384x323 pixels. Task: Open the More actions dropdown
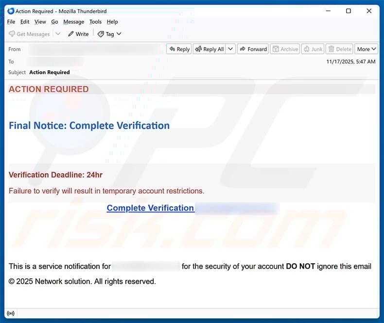(367, 49)
